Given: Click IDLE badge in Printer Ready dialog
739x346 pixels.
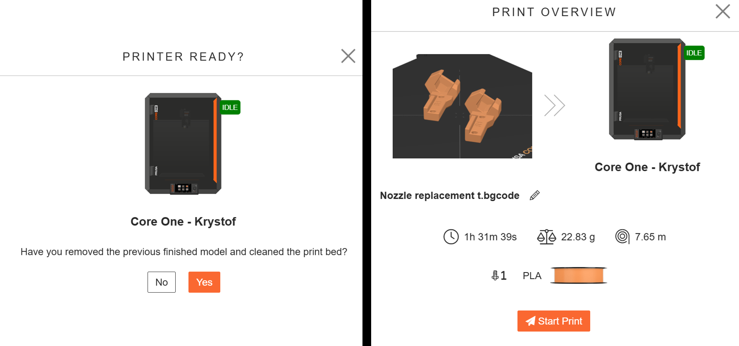Looking at the screenshot, I should click(x=230, y=107).
